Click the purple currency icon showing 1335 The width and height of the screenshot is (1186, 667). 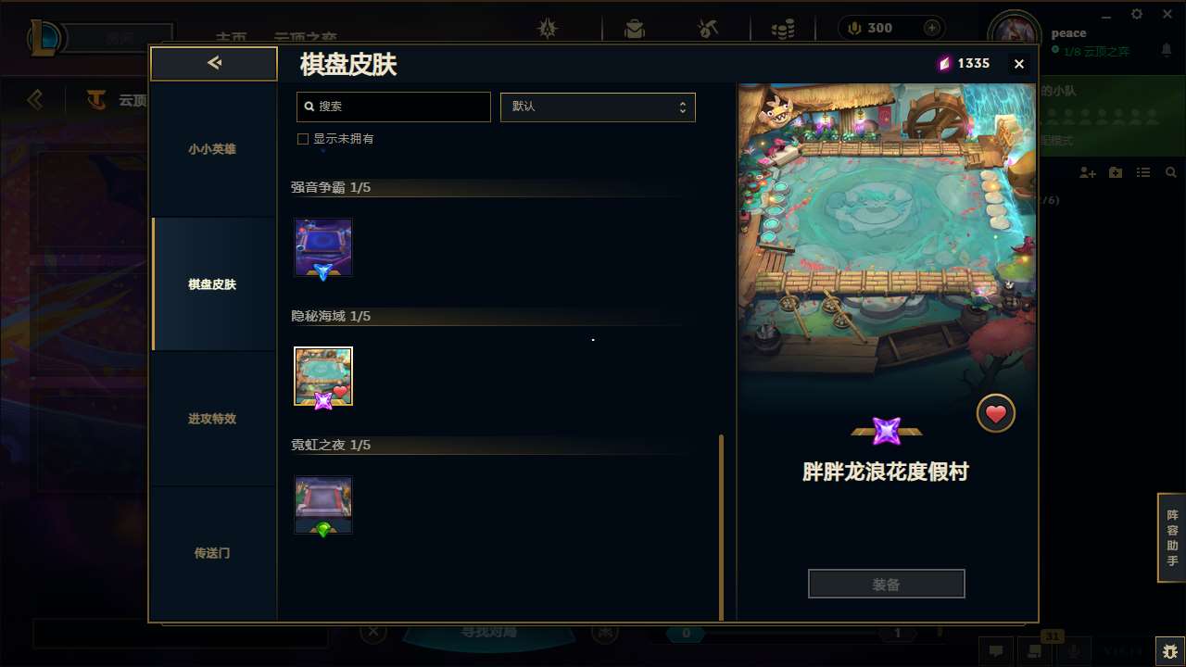(944, 63)
